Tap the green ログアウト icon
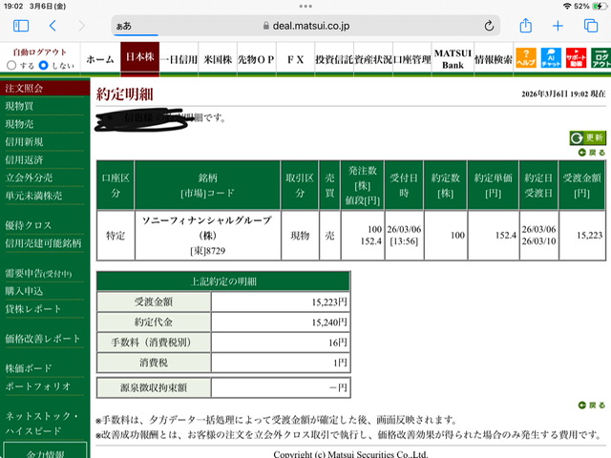The height and width of the screenshot is (458, 611). point(600,58)
